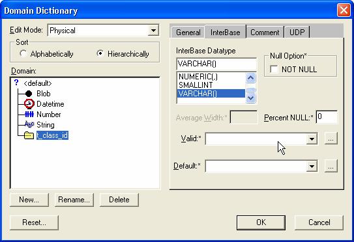
Task: Click the Percent NULL input field
Action: click(327, 117)
